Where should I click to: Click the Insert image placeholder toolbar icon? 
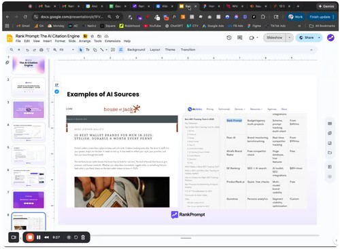pyautogui.click(x=113, y=50)
